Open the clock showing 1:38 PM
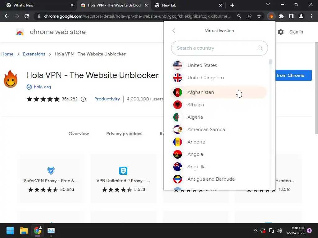The width and height of the screenshot is (318, 238). tap(295, 231)
